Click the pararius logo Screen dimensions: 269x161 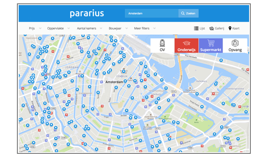coord(87,14)
